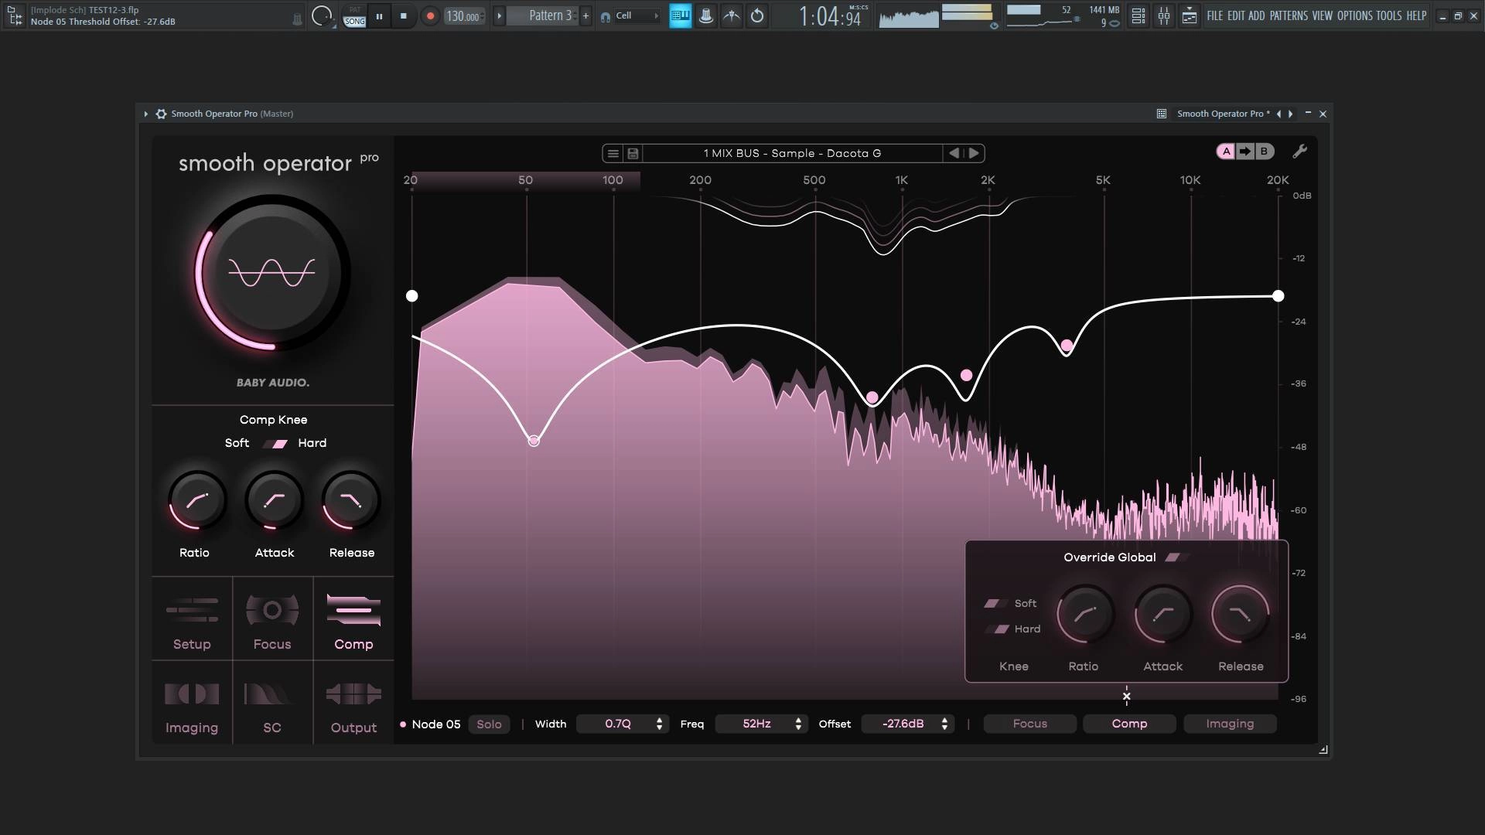Image resolution: width=1485 pixels, height=835 pixels.
Task: Toggle the Override Global switch
Action: [x=1176, y=557]
